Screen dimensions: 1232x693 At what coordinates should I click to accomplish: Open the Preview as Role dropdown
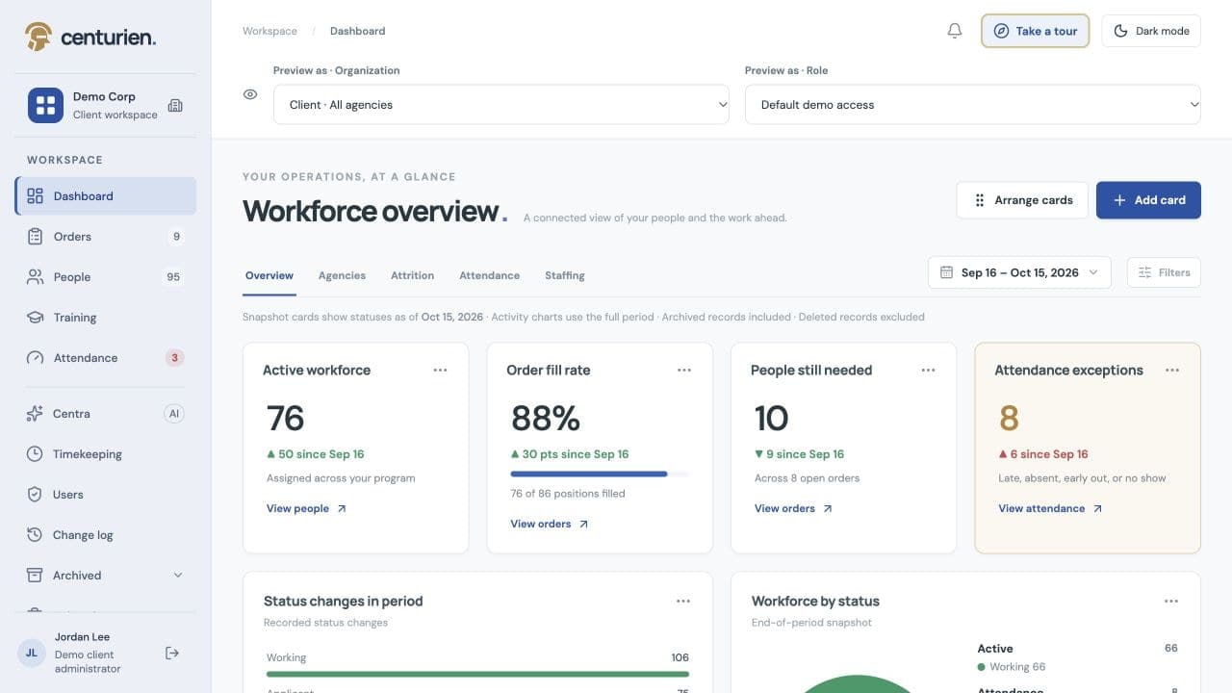coord(973,105)
